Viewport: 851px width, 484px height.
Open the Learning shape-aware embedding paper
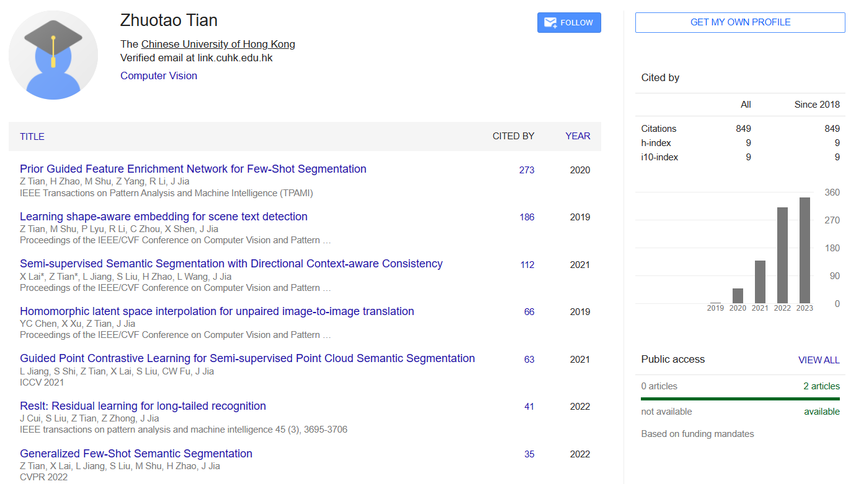tap(163, 216)
